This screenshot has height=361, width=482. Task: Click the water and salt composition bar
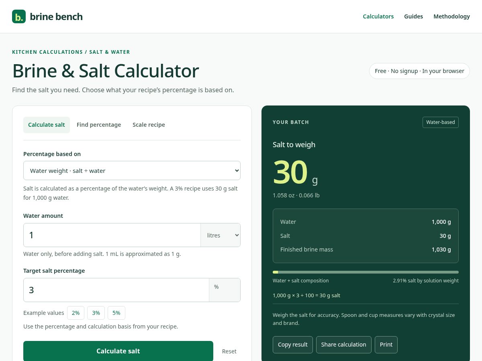click(366, 272)
